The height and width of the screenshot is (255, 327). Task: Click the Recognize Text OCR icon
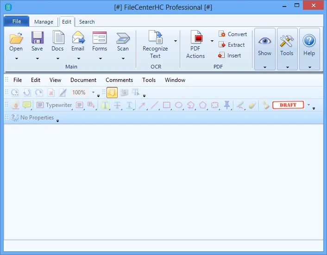click(x=155, y=38)
